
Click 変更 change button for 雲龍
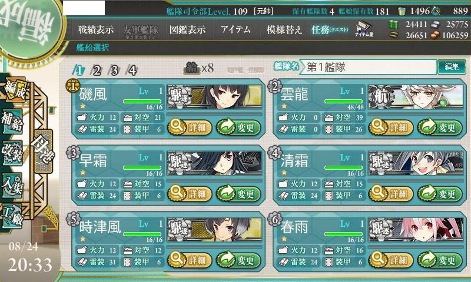click(x=439, y=127)
